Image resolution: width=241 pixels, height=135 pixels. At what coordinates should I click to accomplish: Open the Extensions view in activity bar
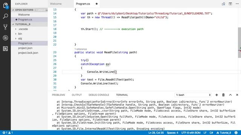coord(5,49)
